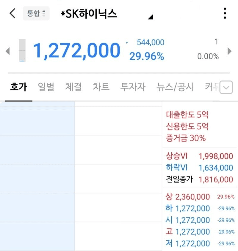Select lower limit price 하 1,272,000
This screenshot has width=238, height=251.
[x=187, y=208]
